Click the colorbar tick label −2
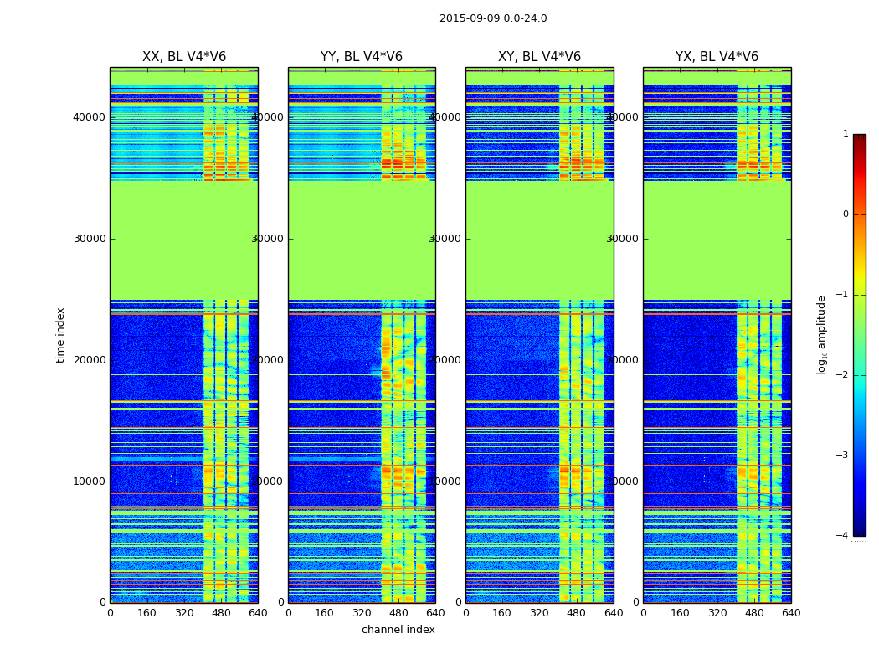The height and width of the screenshot is (670, 879). coord(842,374)
